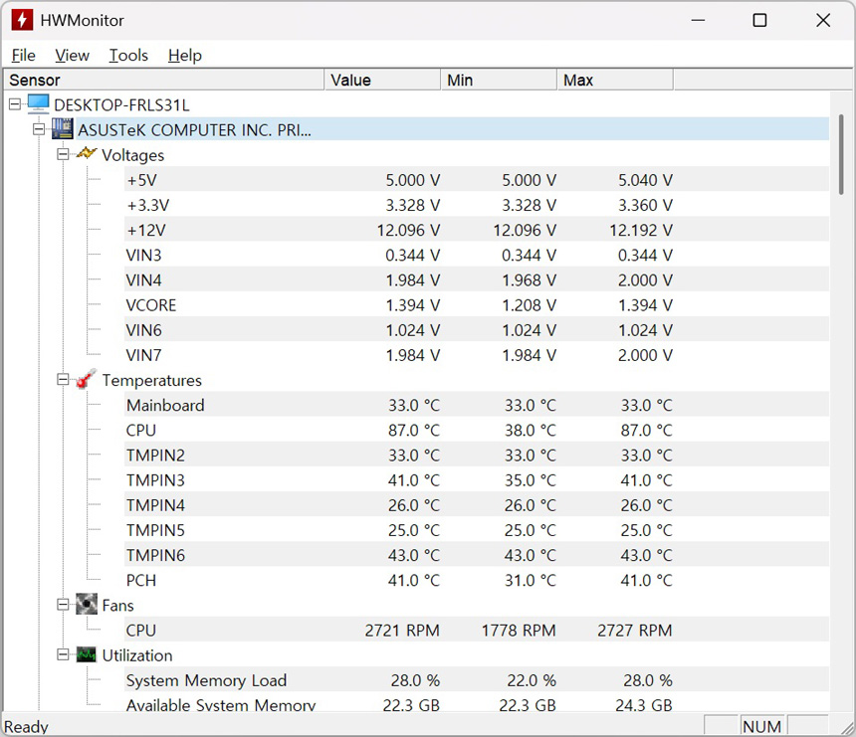Open the Tools menu

[x=128, y=56]
